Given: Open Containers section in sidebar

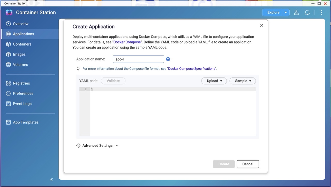Looking at the screenshot, I should point(22,44).
